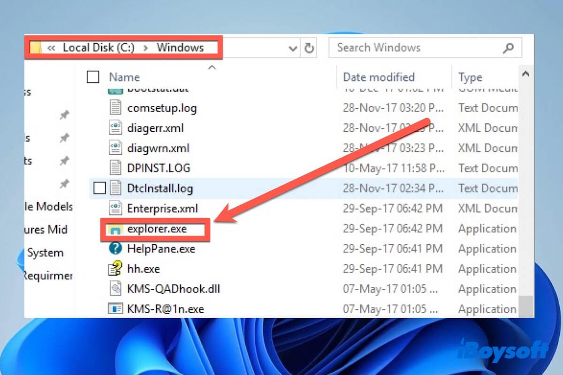
Task: Select the diagerr.xml file name
Action: click(155, 128)
